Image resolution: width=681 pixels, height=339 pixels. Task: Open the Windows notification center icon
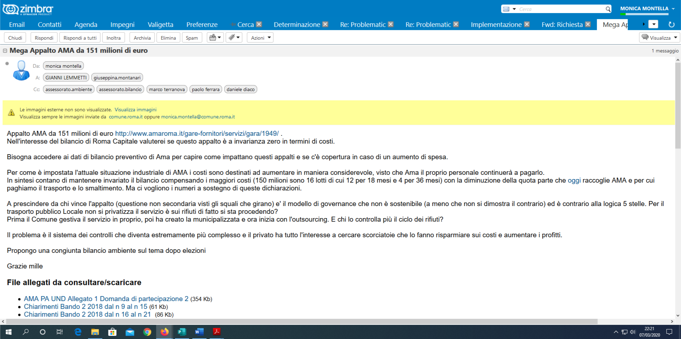[669, 332]
